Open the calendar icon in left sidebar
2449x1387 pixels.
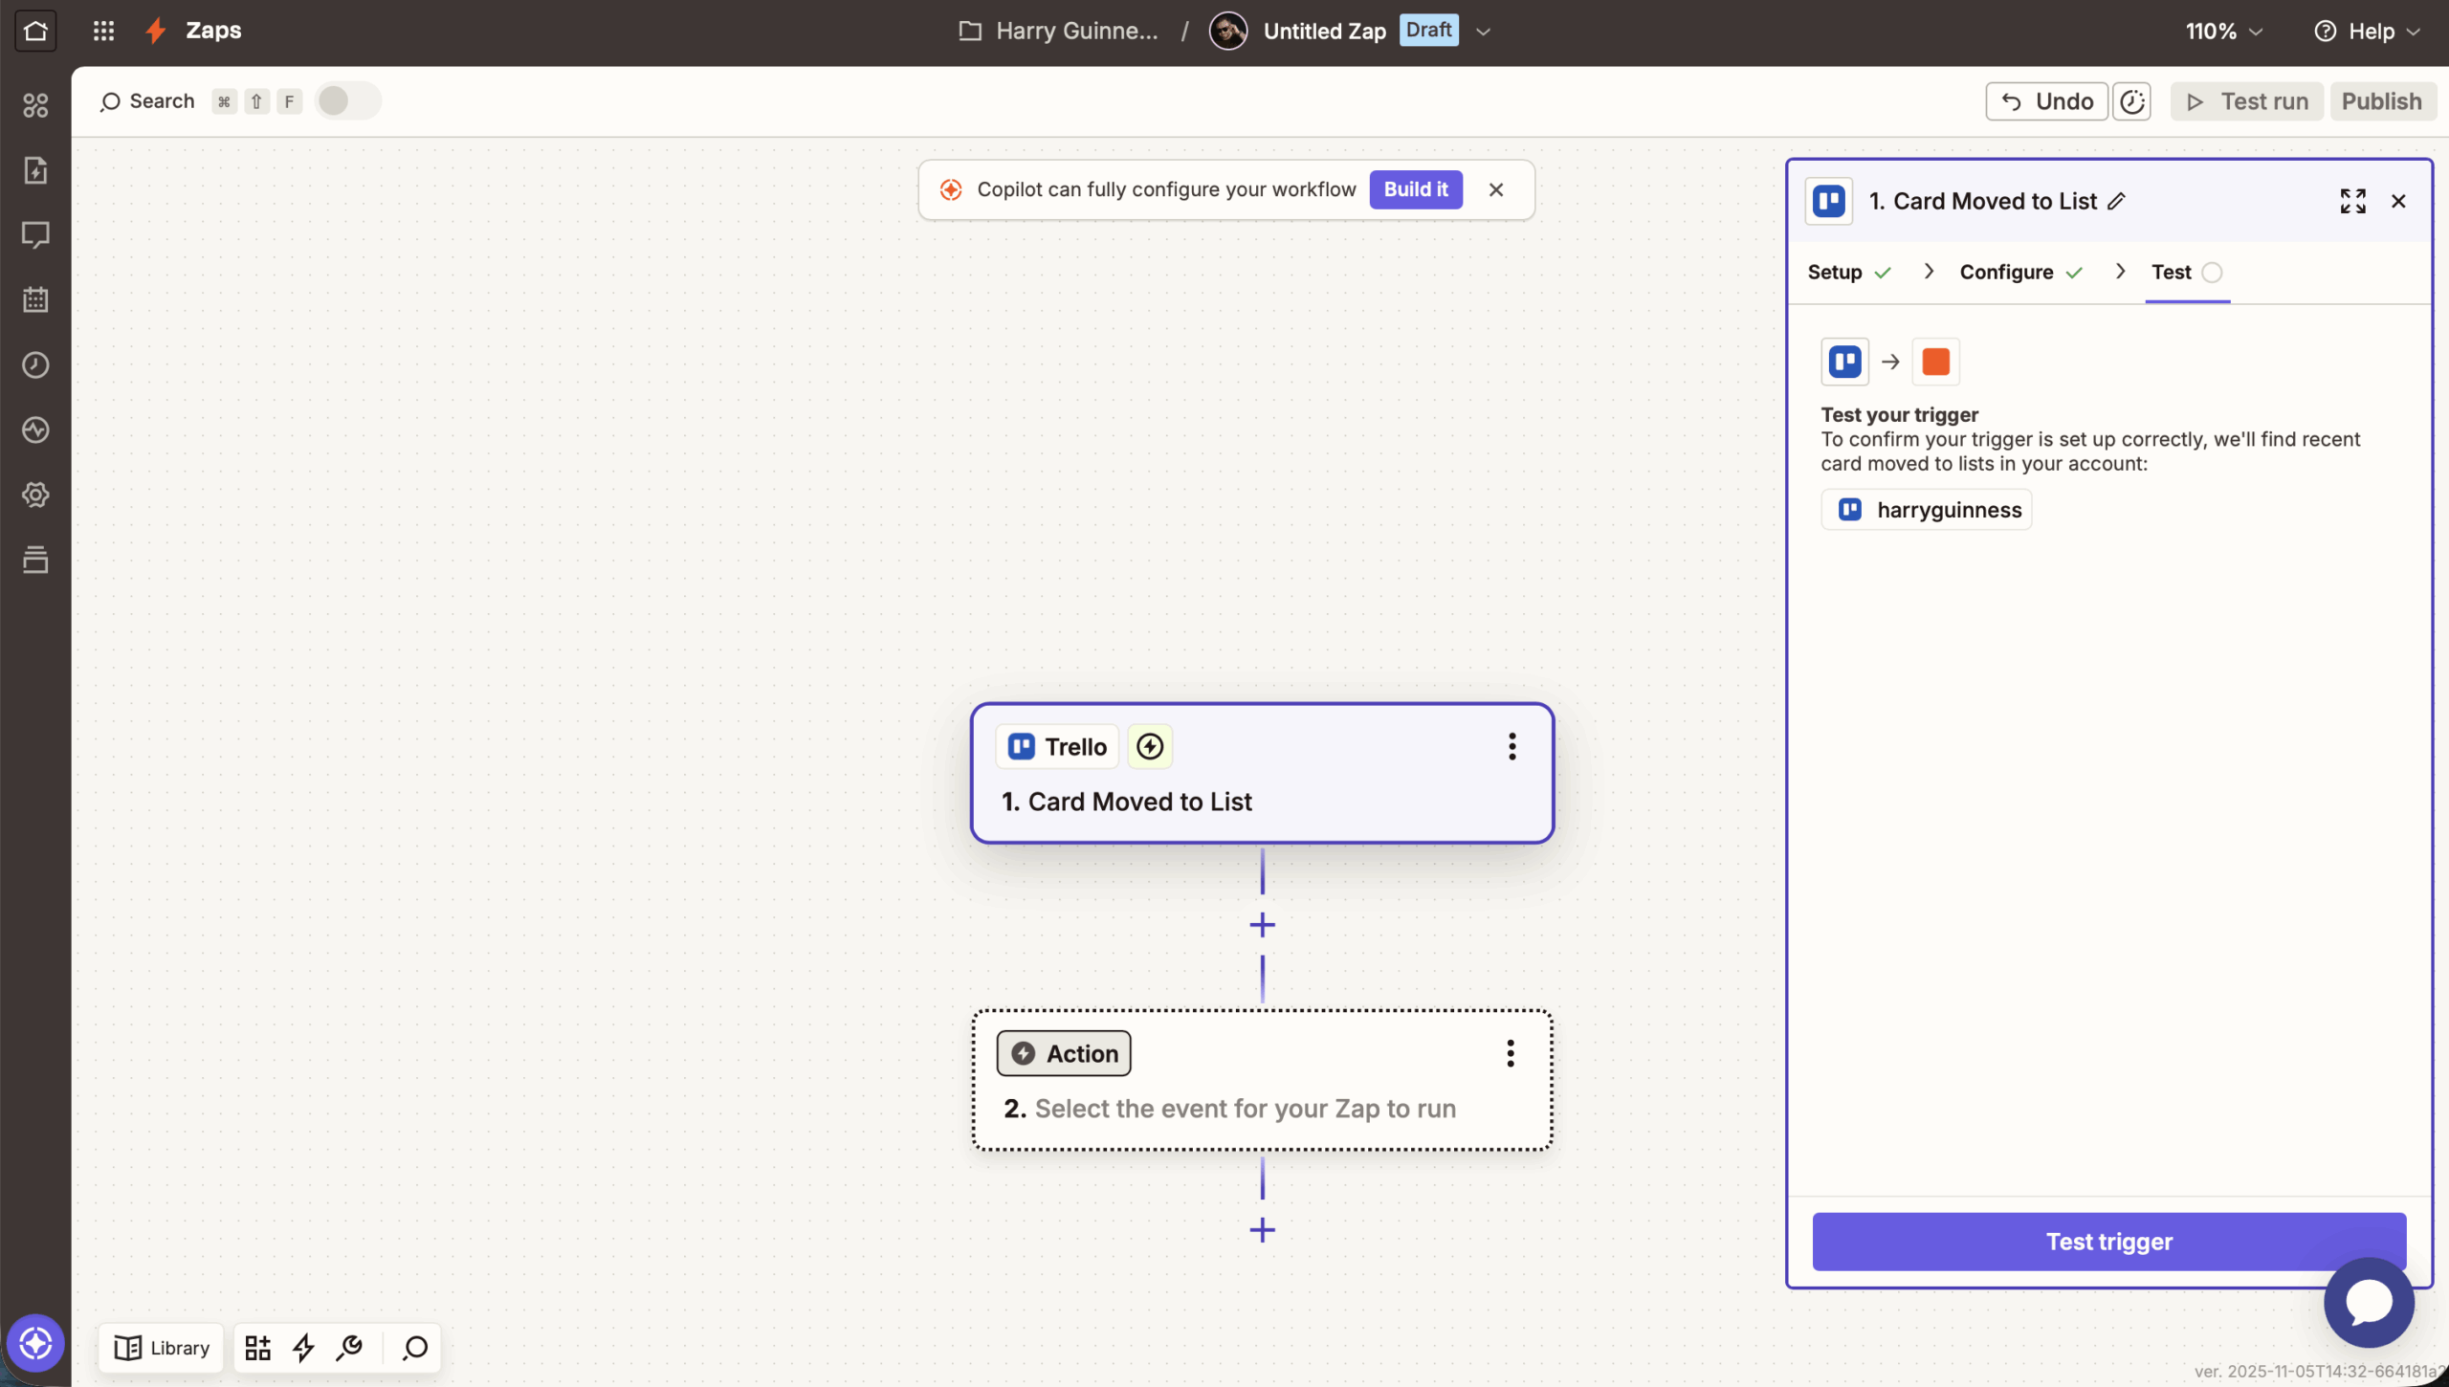[35, 298]
